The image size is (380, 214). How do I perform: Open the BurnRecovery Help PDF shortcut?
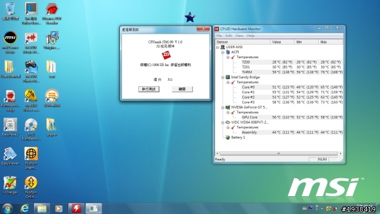(10, 100)
